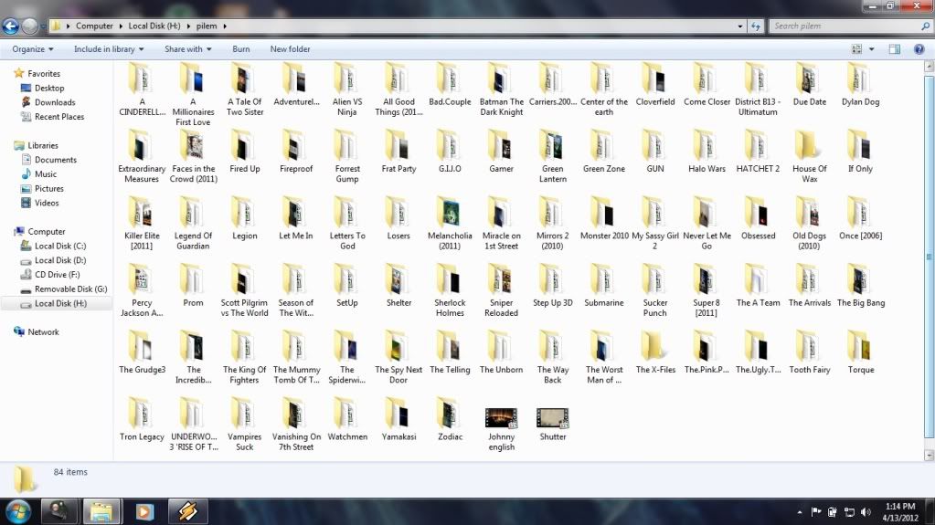
Task: Open the view options dropdown arrow
Action: 871,49
